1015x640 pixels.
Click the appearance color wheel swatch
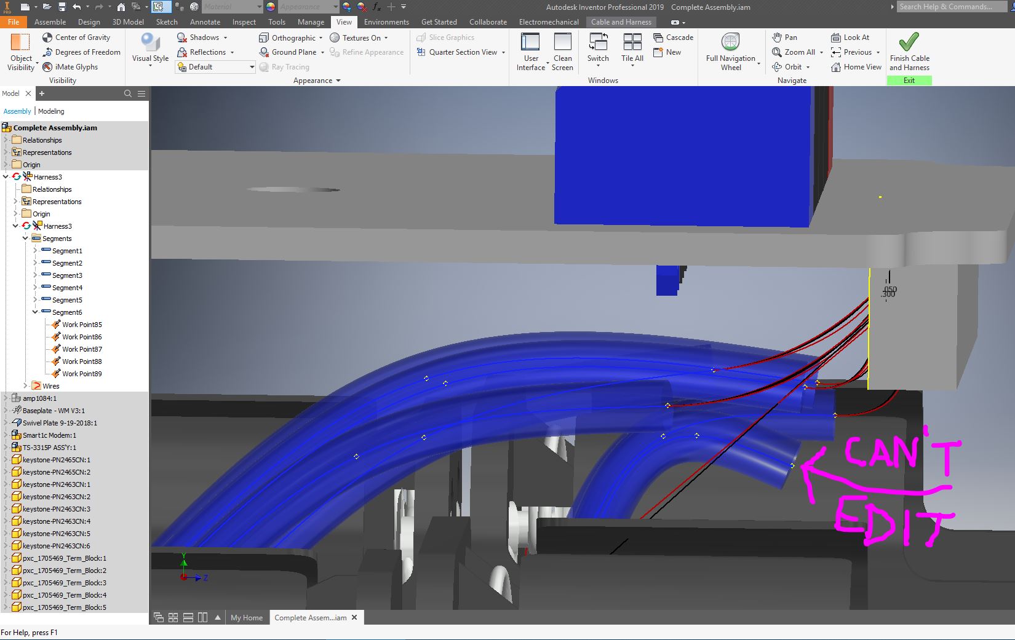click(271, 7)
